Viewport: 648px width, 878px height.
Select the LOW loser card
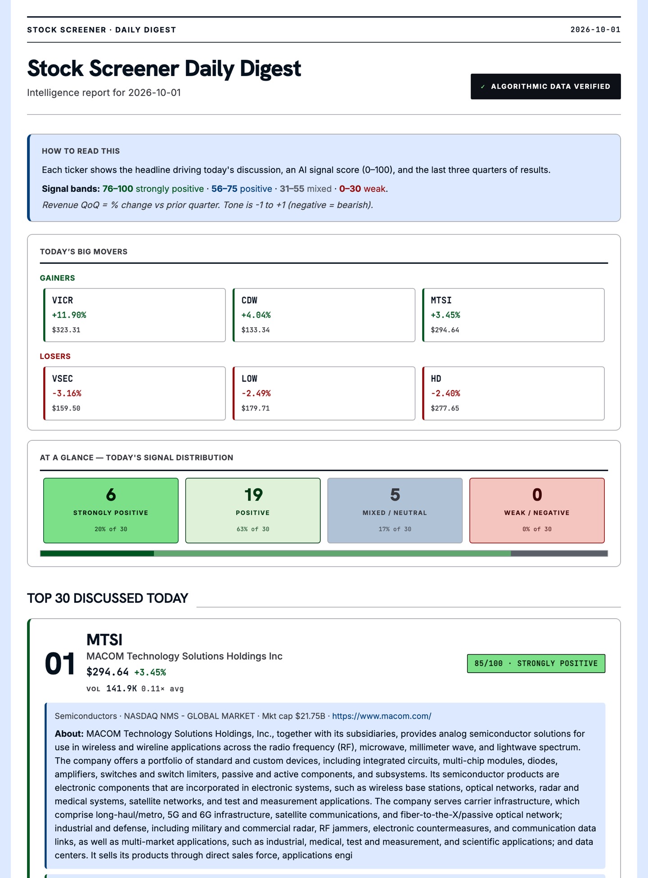(x=324, y=394)
